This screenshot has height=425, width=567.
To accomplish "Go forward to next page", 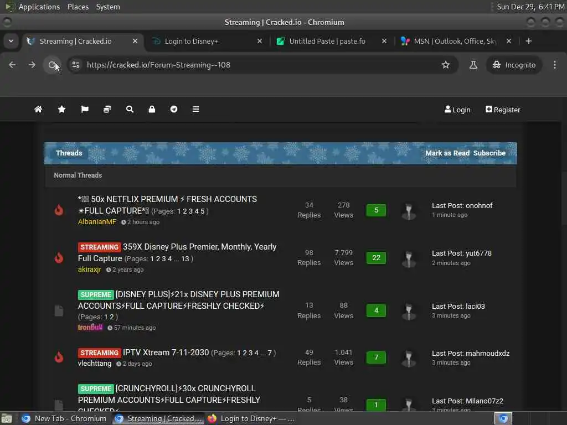I will click(32, 65).
